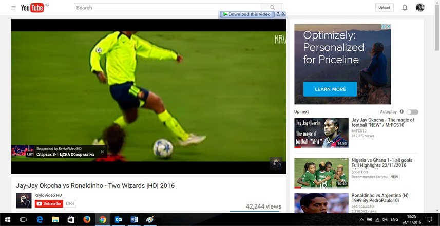Open Ronaldinho vs Argentina 1999 thumbnail
Image resolution: width=440 pixels, height=226 pixels.
pos(321,203)
